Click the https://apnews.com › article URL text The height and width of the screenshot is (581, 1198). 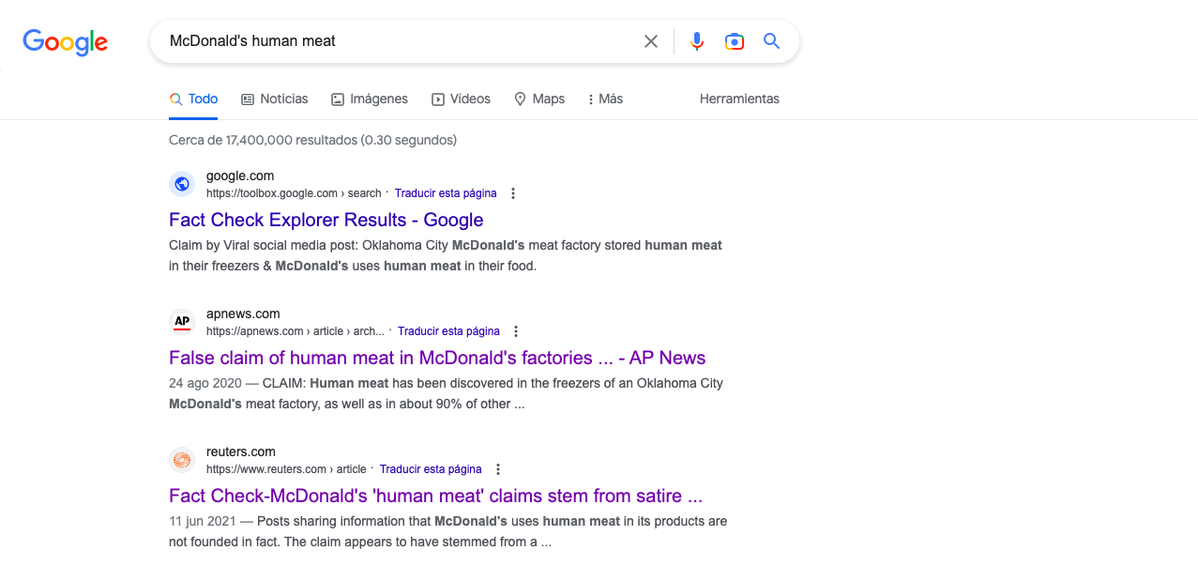tap(296, 331)
